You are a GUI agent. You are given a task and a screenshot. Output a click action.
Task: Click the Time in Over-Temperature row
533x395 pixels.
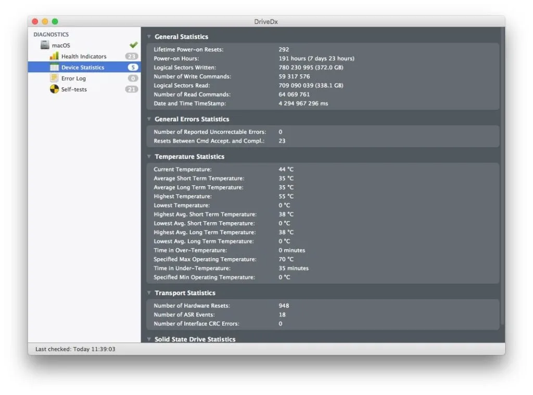click(323, 250)
